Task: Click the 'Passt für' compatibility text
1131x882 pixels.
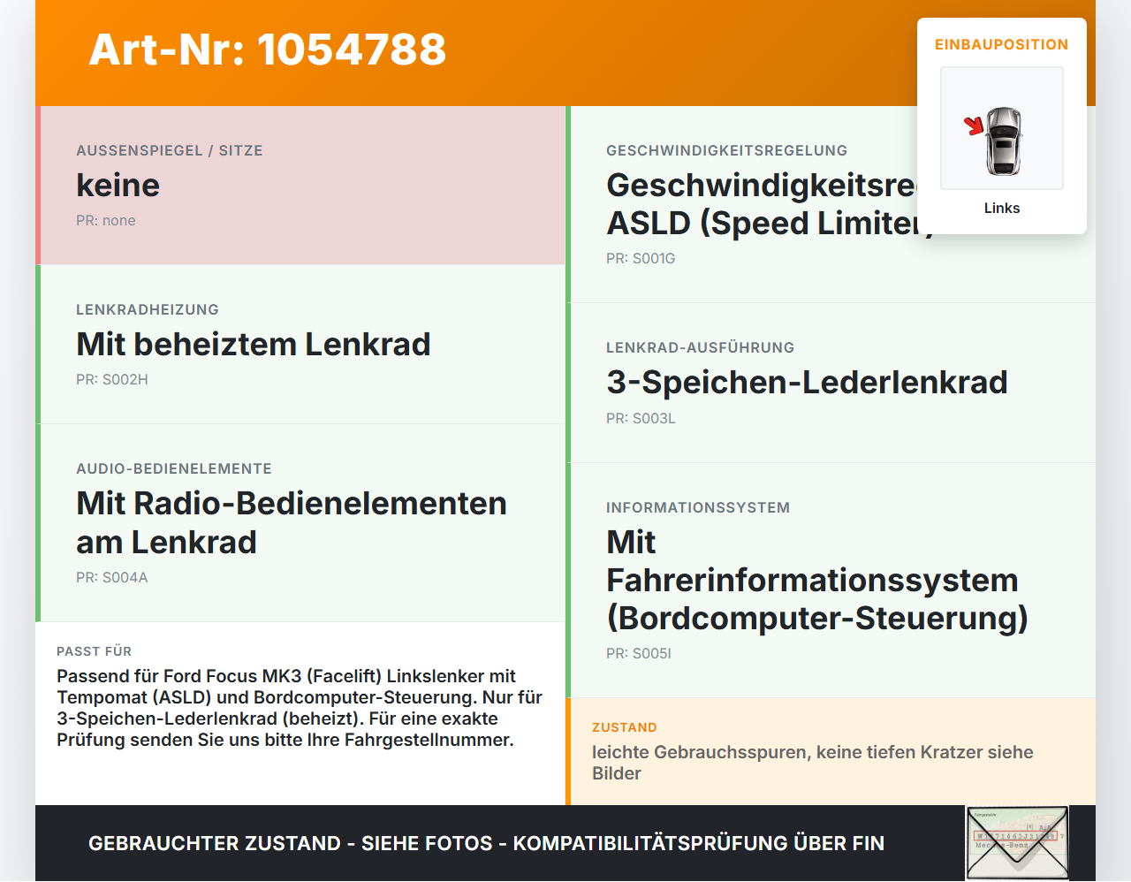Action: tap(300, 708)
